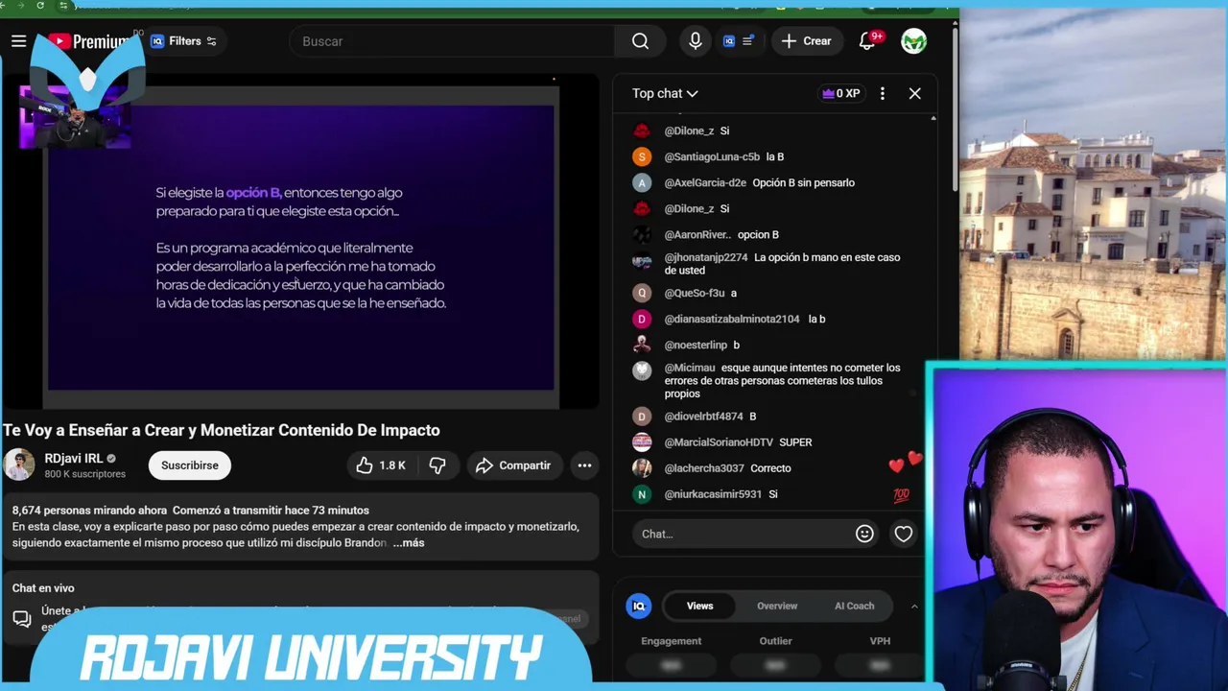This screenshot has width=1228, height=691.
Task: Open RDjavi IRL channel name link
Action: point(73,459)
